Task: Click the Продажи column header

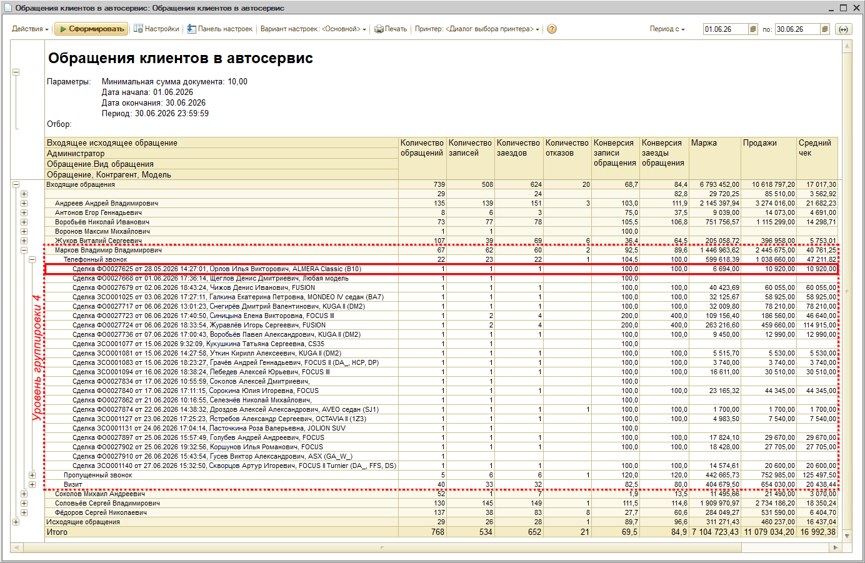Action: click(x=769, y=159)
